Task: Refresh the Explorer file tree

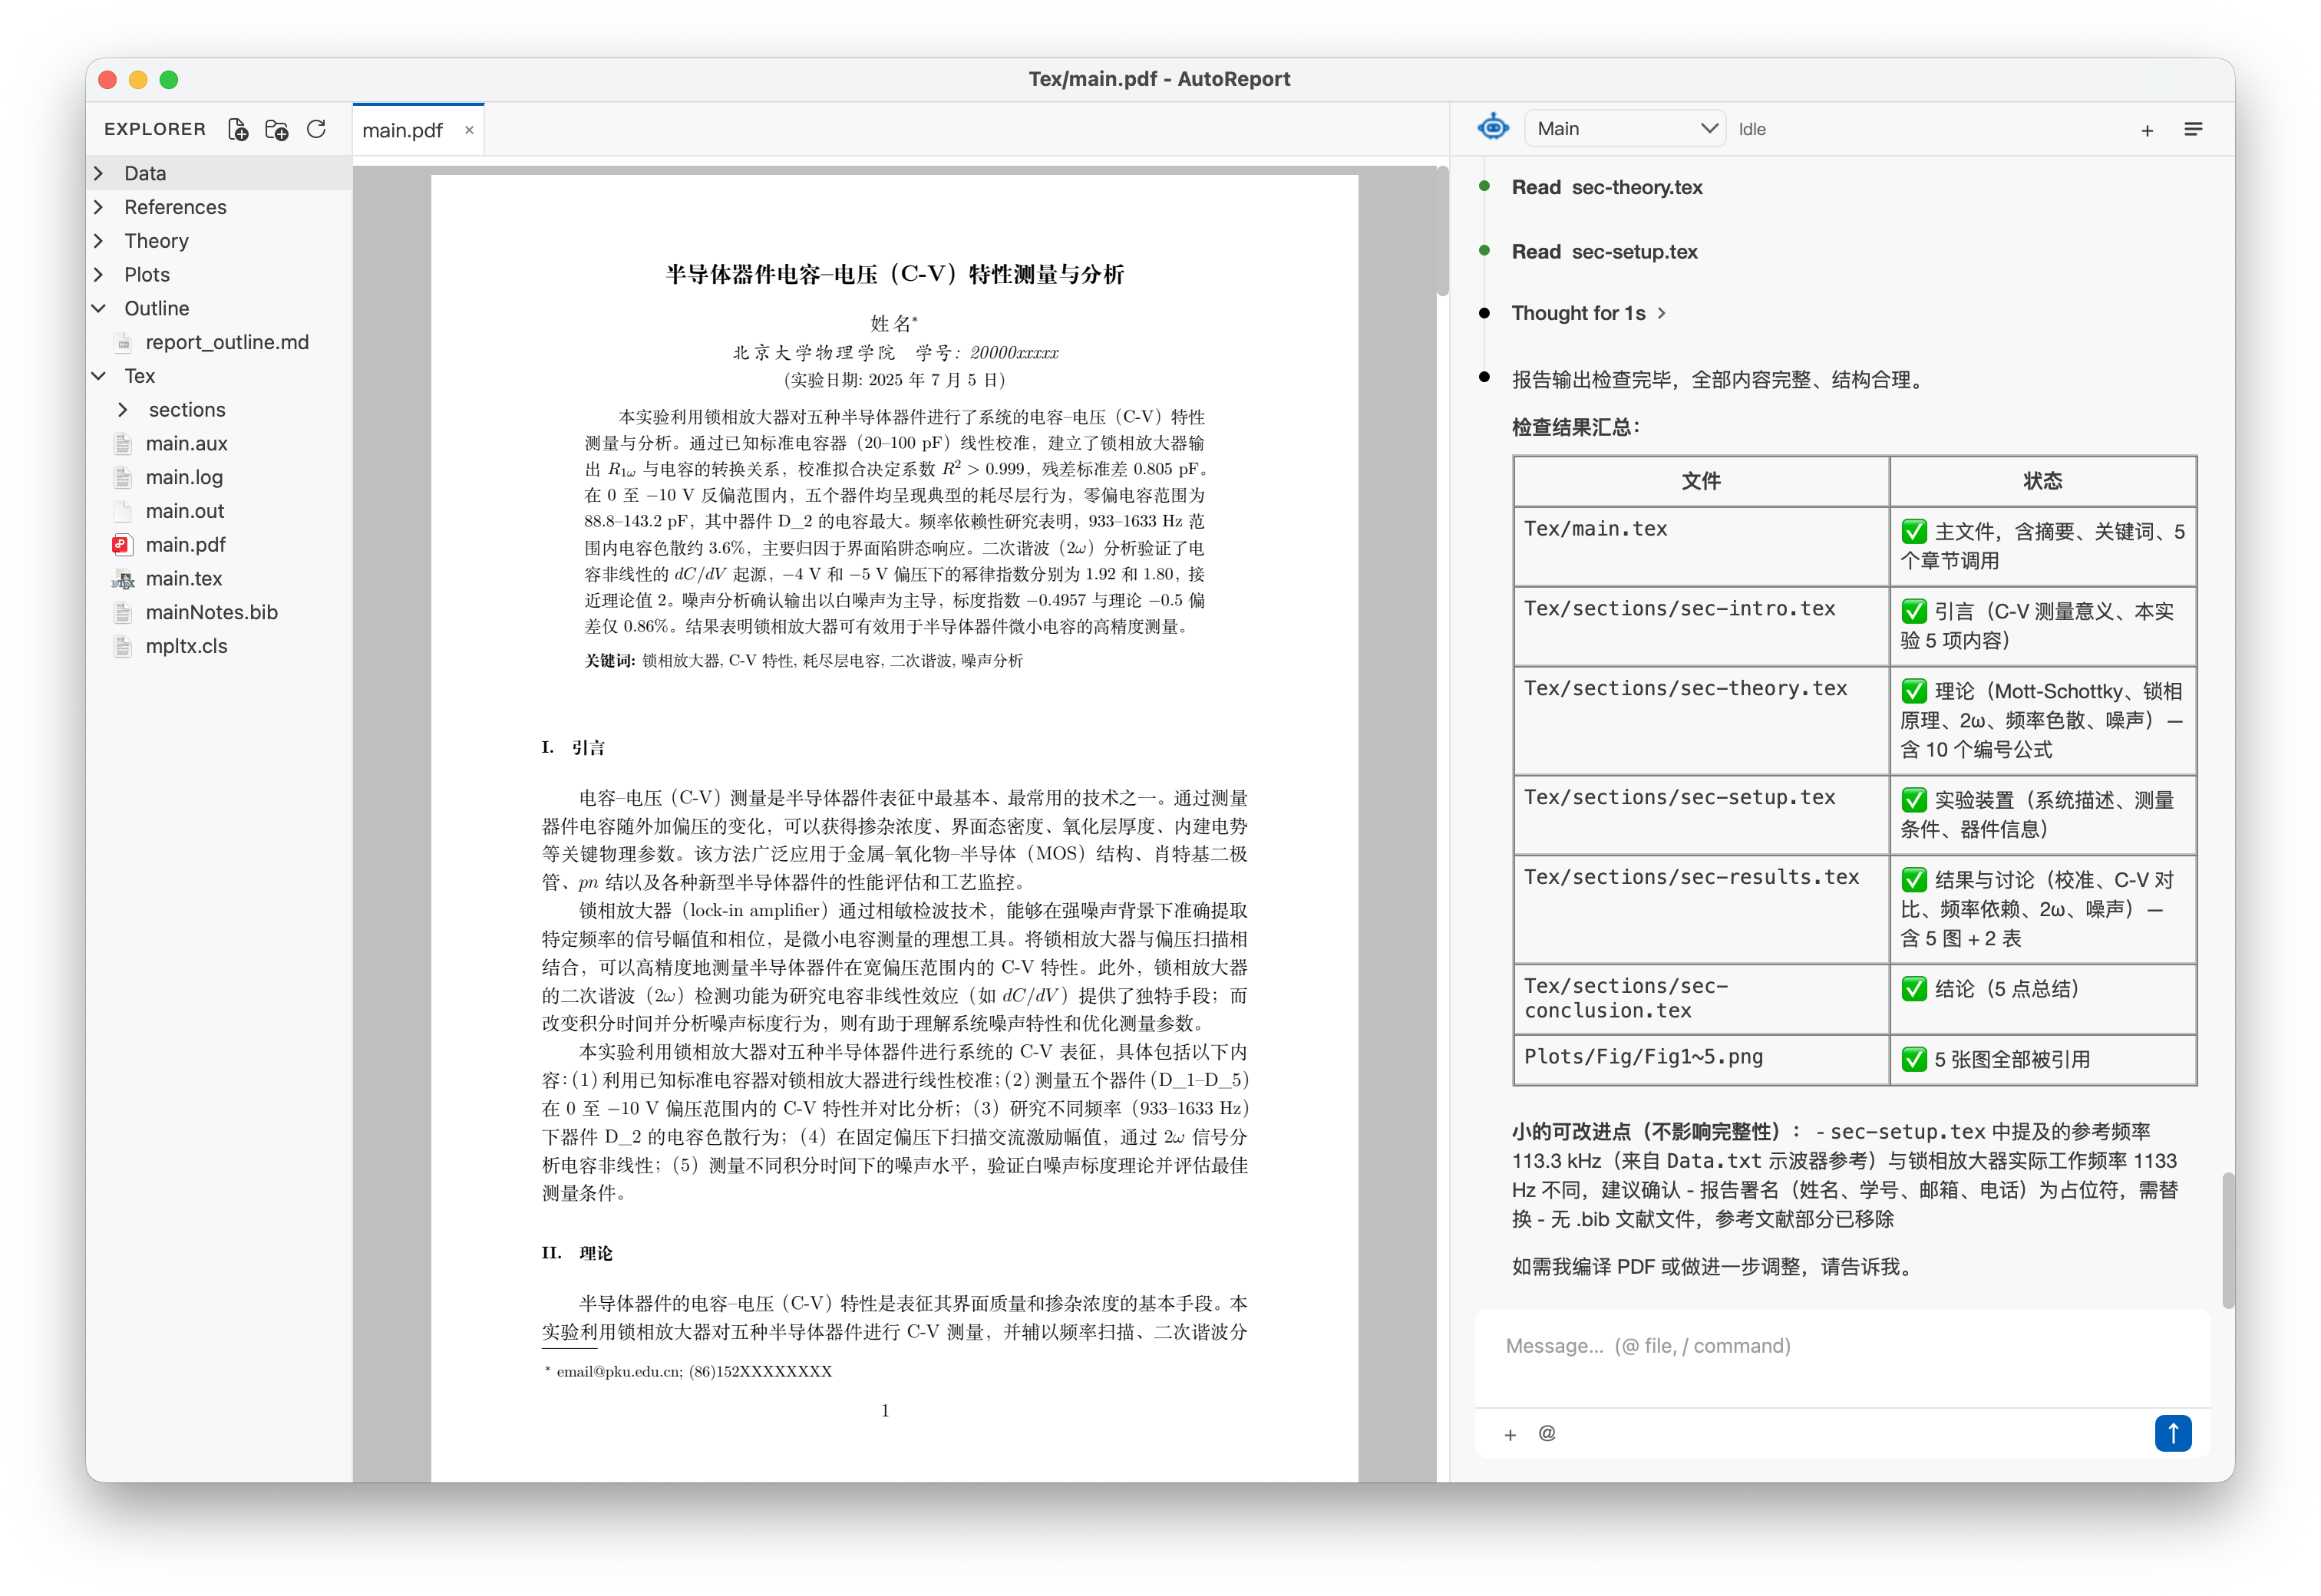Action: pyautogui.click(x=316, y=129)
